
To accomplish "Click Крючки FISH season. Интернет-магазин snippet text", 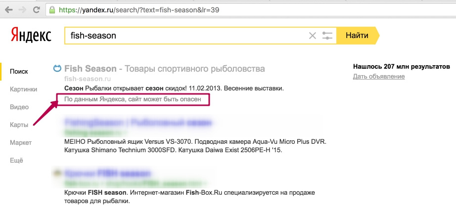I will (189, 197).
